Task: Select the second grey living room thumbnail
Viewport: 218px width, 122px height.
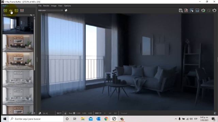Action: [18, 96]
